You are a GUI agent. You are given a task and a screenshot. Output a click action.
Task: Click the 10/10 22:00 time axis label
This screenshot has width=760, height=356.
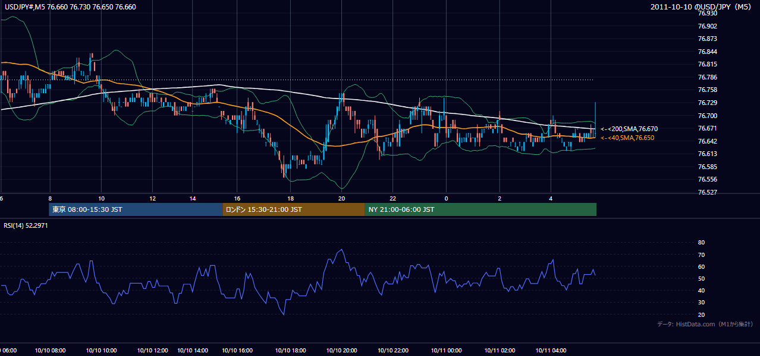tap(393, 351)
